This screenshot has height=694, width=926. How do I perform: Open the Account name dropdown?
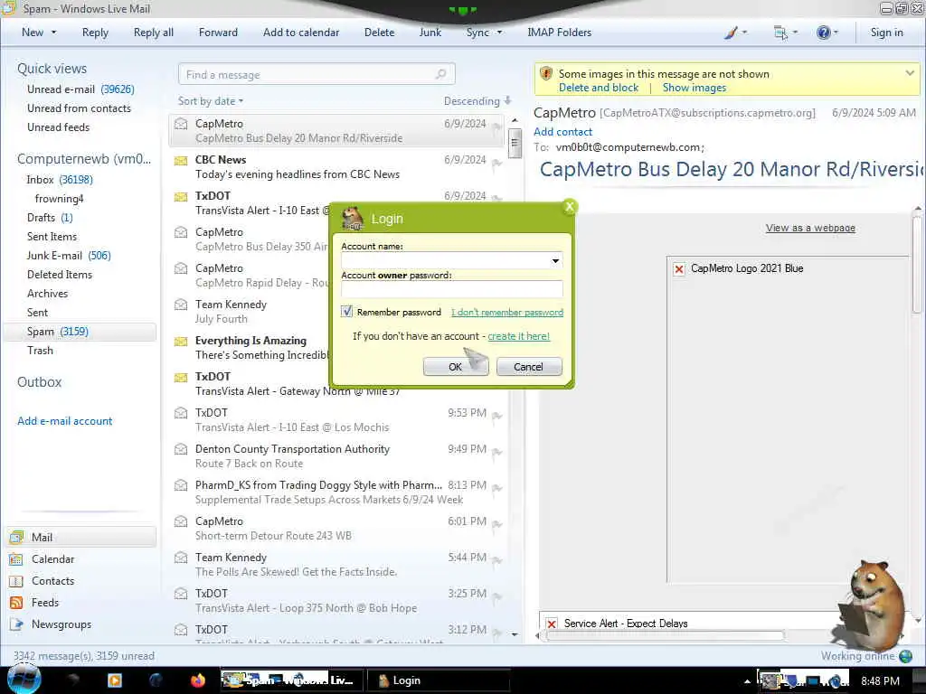[x=555, y=261]
